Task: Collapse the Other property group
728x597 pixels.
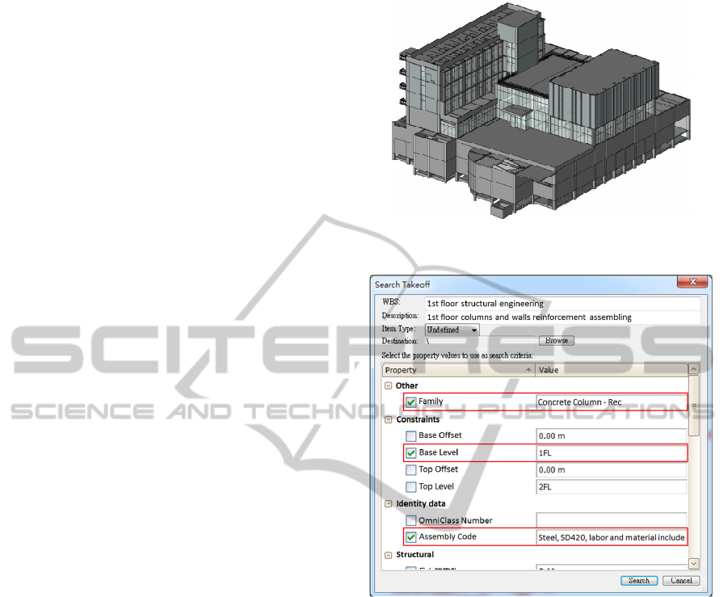Action: click(x=389, y=386)
